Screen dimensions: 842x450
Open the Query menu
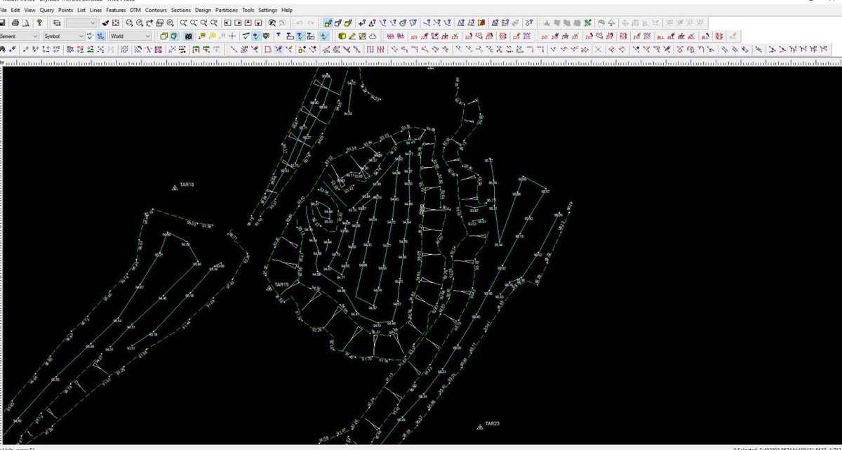click(46, 11)
